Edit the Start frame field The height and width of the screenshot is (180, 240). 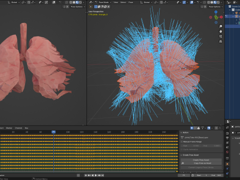pyautogui.click(x=201, y=175)
